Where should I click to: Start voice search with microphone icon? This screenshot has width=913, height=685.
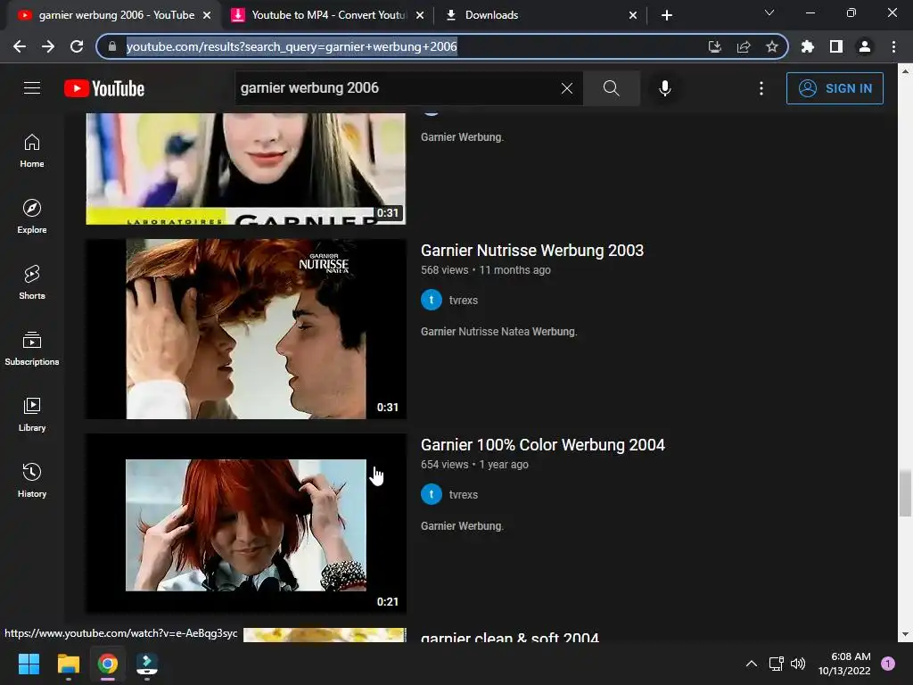[x=665, y=88]
